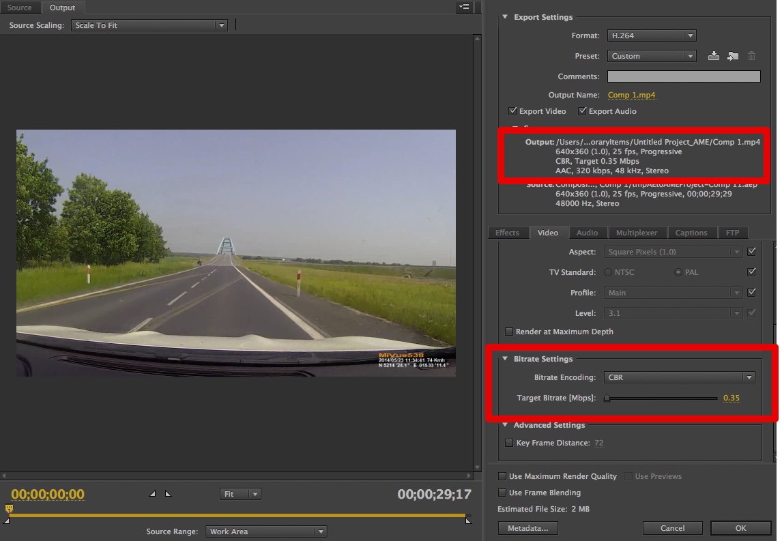Open the Format dropdown showing H.264

click(x=650, y=35)
